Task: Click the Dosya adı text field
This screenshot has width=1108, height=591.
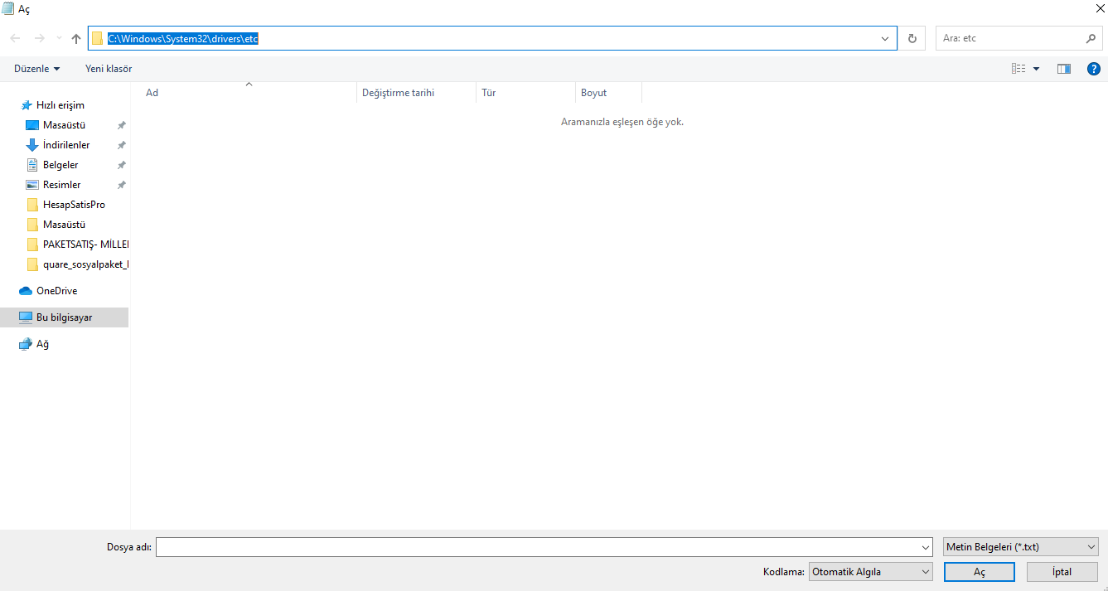Action: (537, 547)
